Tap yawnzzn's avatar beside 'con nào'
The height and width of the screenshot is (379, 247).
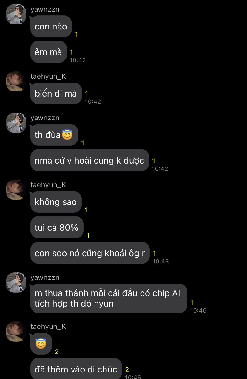pyautogui.click(x=16, y=14)
